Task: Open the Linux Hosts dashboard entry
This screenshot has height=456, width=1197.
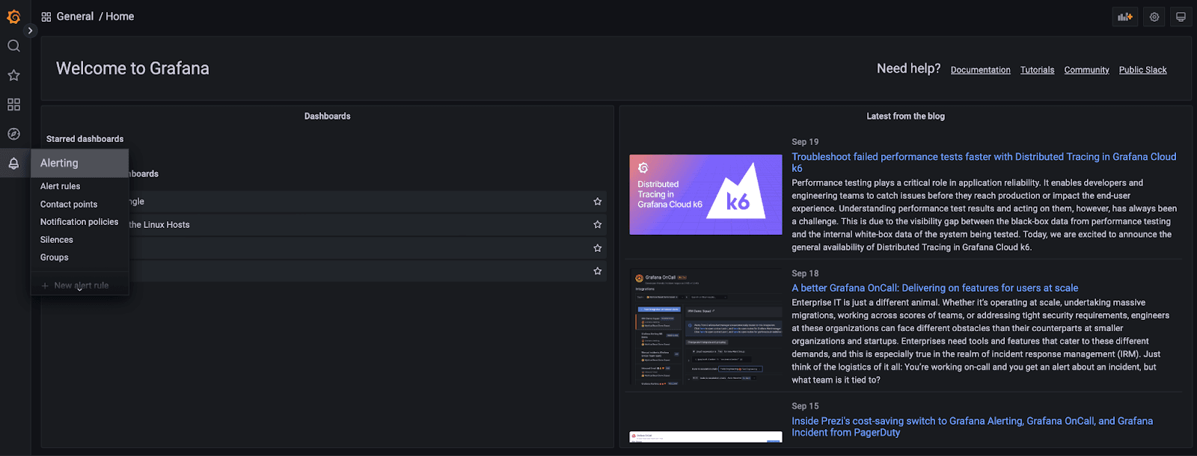Action: 159,225
